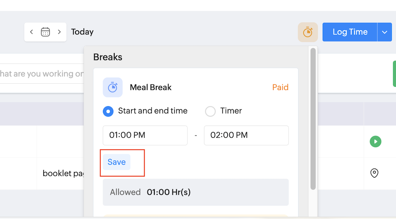Image resolution: width=396 pixels, height=219 pixels.
Task: Open the calendar date picker icon
Action: pos(45,32)
